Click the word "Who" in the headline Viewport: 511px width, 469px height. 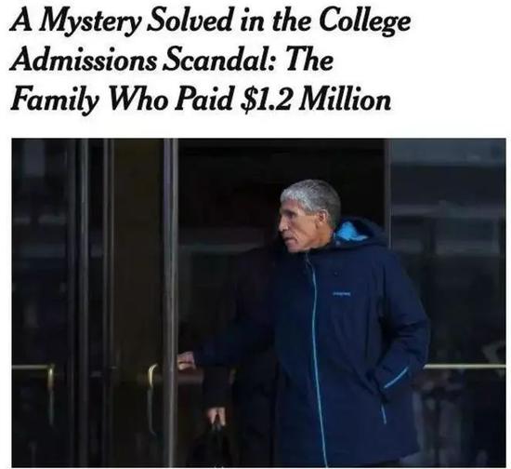(x=138, y=99)
